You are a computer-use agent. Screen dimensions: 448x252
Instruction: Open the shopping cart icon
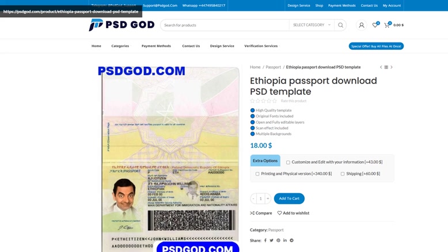387,25
